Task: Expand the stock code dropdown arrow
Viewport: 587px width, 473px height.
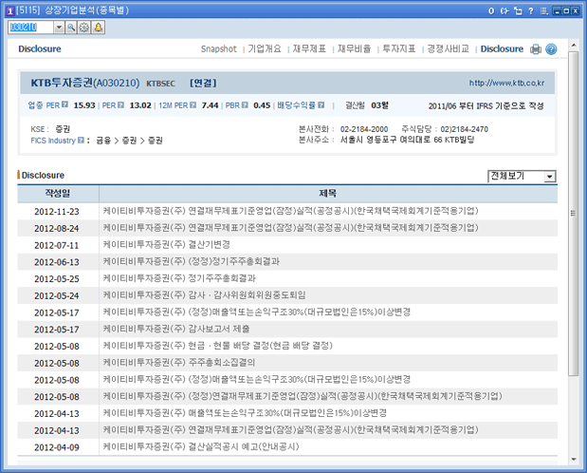Action: pos(59,28)
